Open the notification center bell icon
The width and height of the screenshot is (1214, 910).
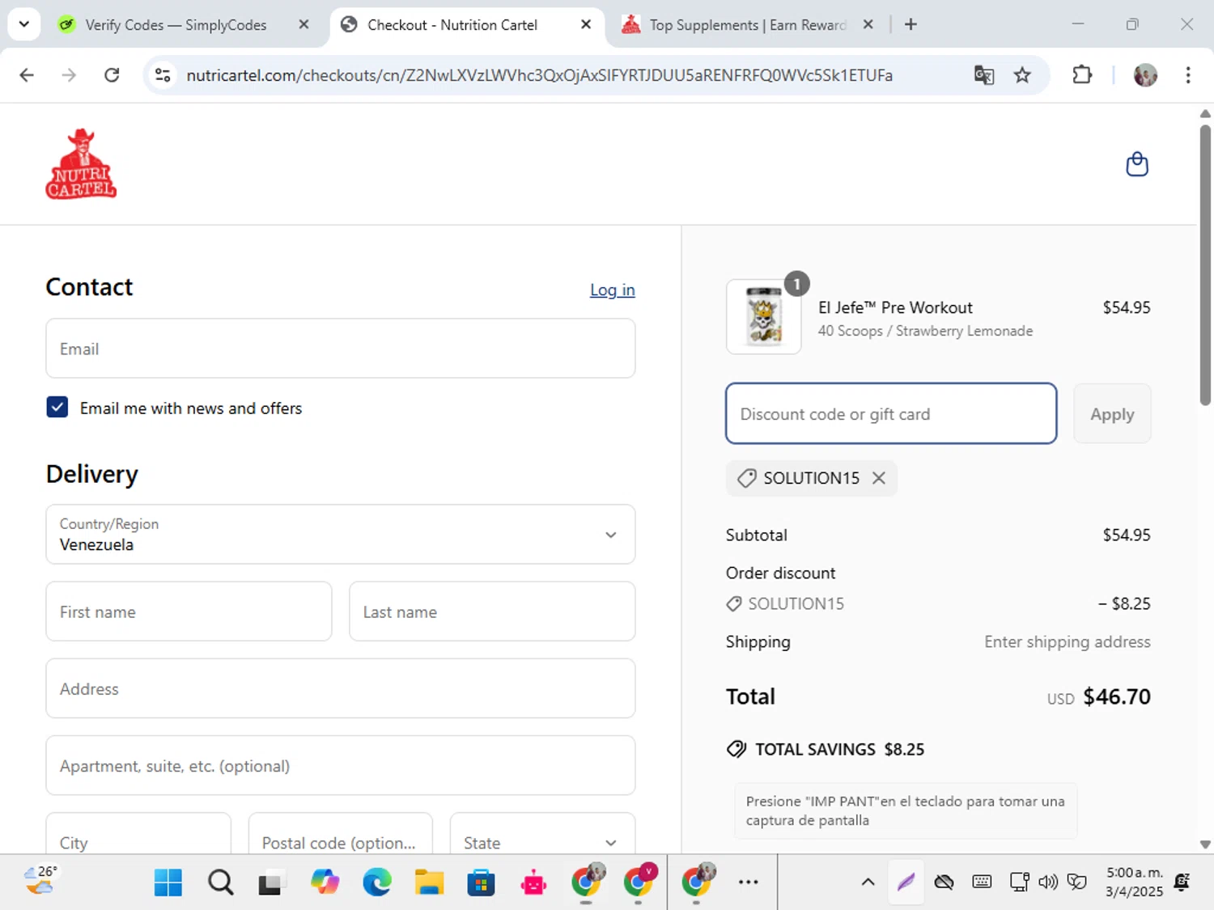[x=1182, y=882]
